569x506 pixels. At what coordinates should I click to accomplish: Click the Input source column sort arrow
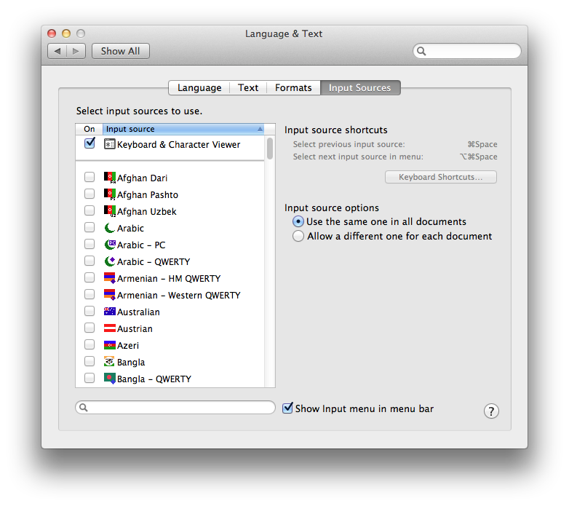click(260, 129)
